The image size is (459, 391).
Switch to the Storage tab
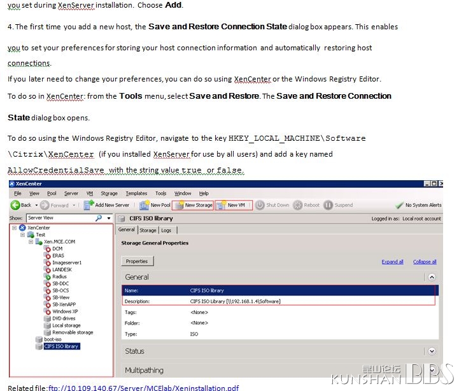coord(148,231)
